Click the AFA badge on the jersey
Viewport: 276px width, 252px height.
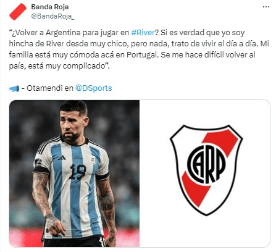[93, 160]
